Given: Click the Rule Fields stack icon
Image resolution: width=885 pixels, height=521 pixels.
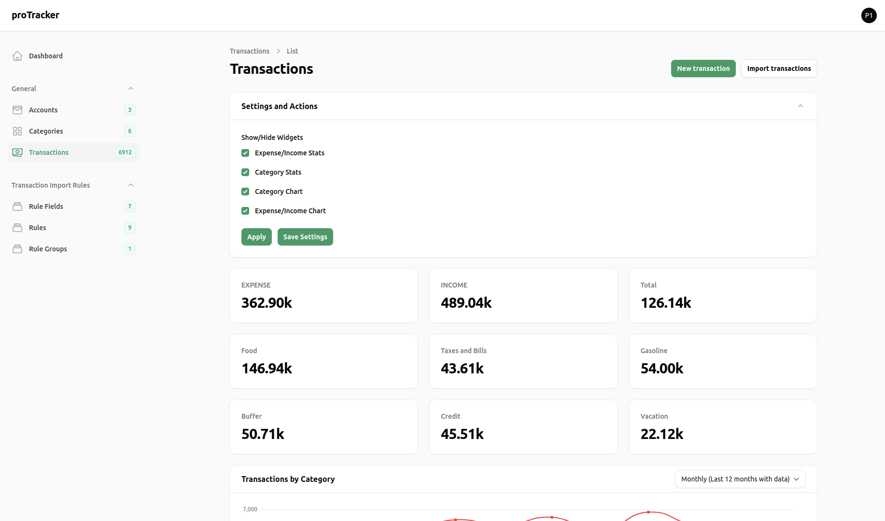Looking at the screenshot, I should (x=17, y=206).
